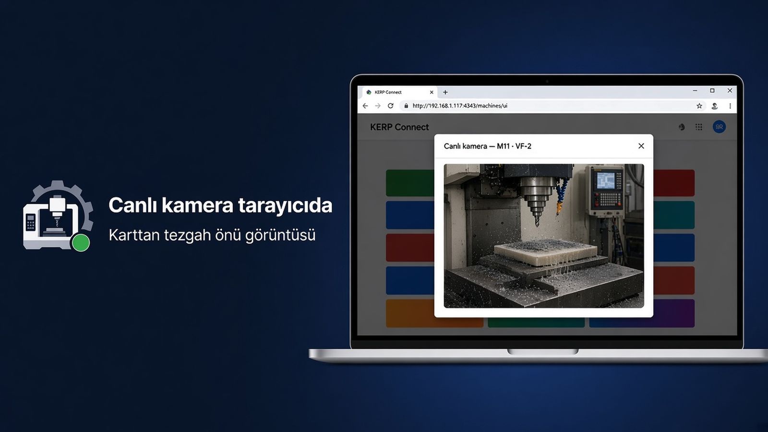Click the lock icon in address bar

[406, 106]
